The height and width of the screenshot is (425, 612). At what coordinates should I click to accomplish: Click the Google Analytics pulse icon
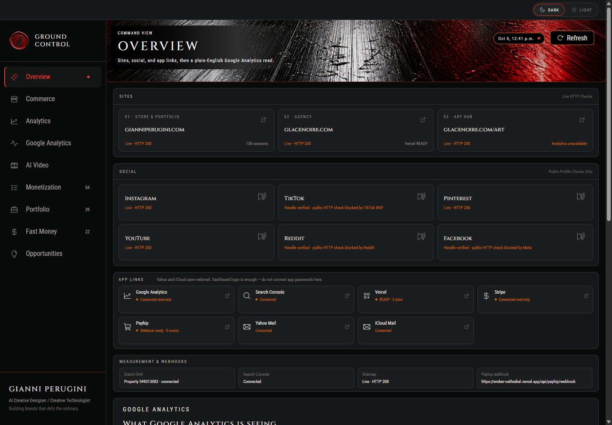14,143
